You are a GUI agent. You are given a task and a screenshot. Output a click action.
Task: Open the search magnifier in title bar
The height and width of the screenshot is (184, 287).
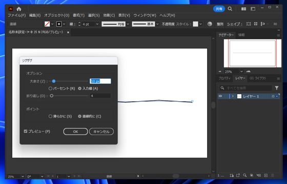230,9
